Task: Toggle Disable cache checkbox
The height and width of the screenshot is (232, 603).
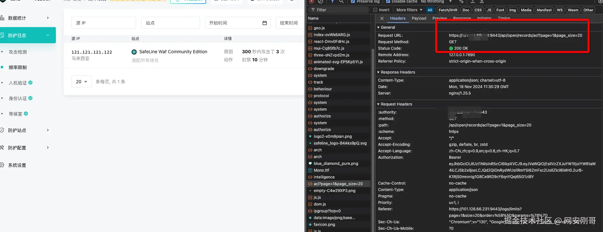Action: pyautogui.click(x=388, y=1)
